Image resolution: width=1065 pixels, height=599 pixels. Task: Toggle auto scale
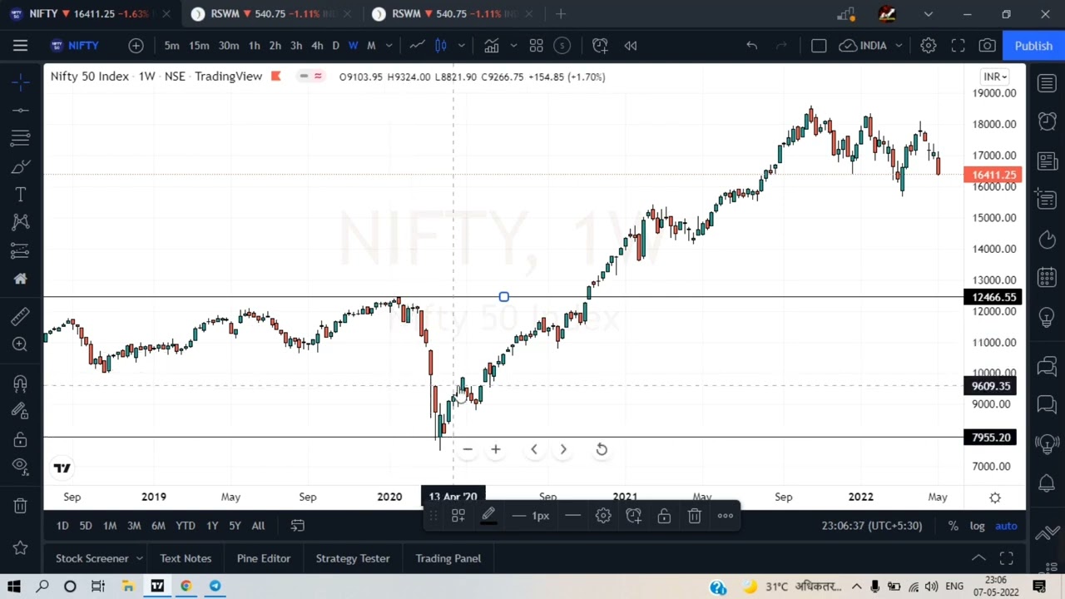[x=1006, y=526]
